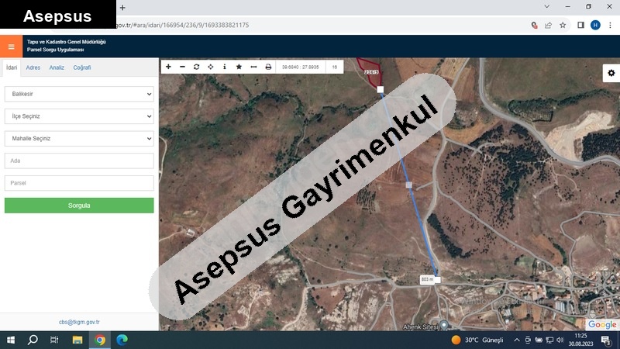
Task: Open the Coğrafi tab
Action: 82,67
